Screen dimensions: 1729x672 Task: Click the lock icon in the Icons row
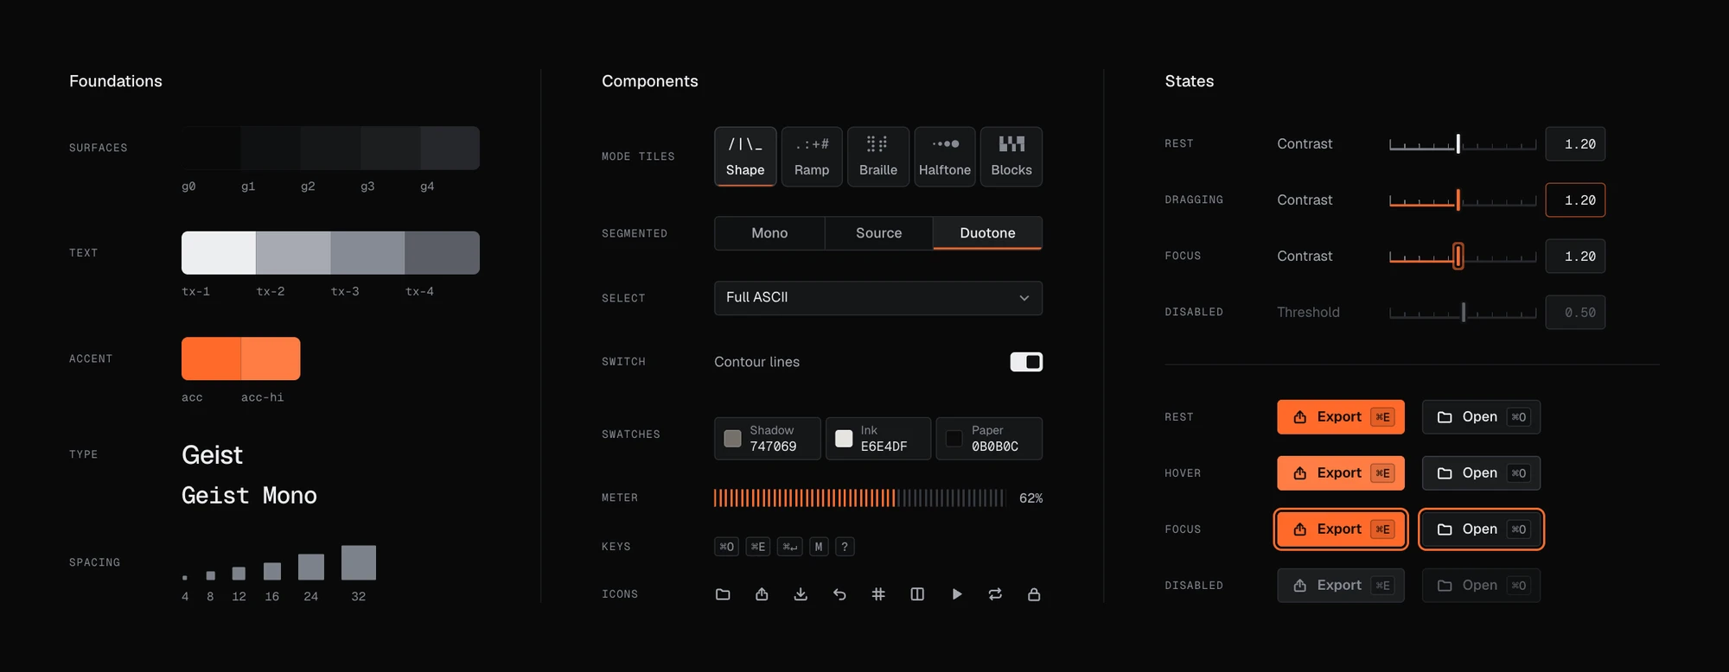(1034, 594)
